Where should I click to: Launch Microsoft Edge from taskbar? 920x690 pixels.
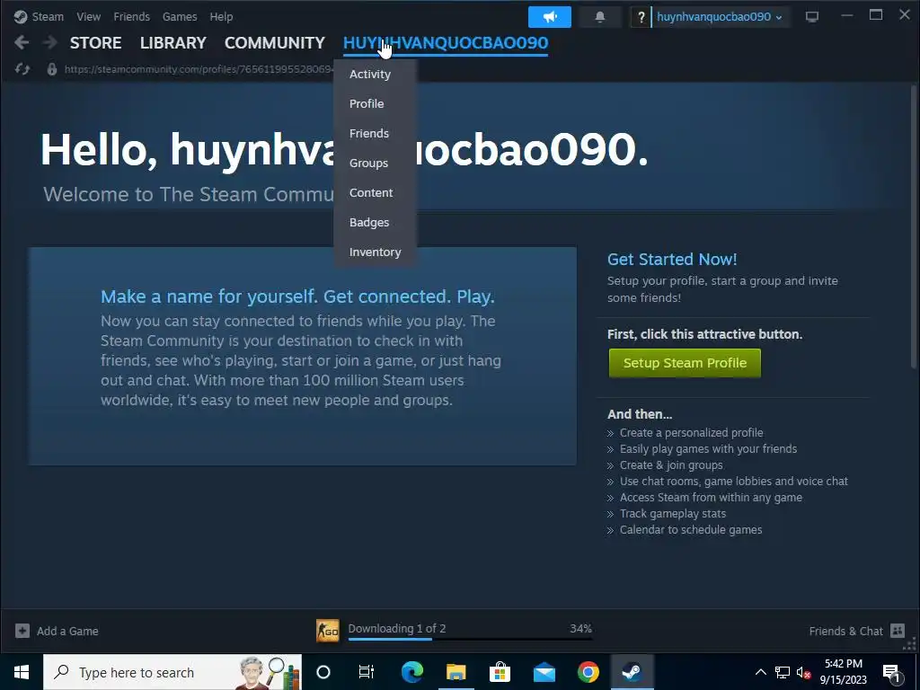411,672
